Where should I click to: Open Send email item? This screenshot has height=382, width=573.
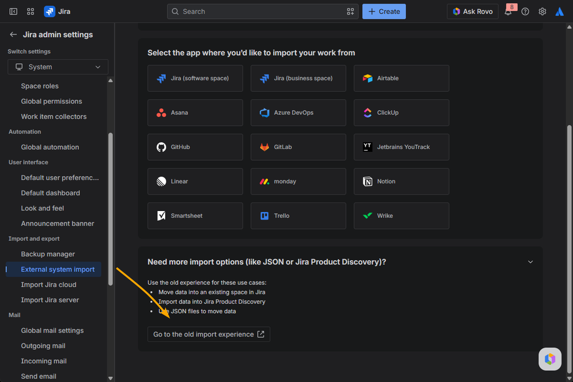pyautogui.click(x=38, y=376)
